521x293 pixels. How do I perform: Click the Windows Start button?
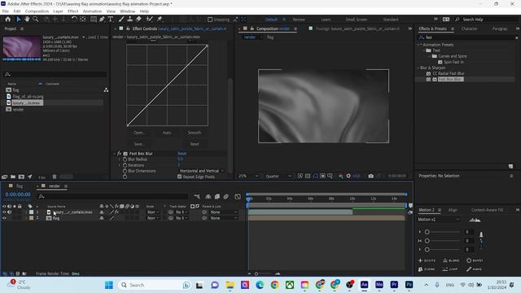point(108,285)
